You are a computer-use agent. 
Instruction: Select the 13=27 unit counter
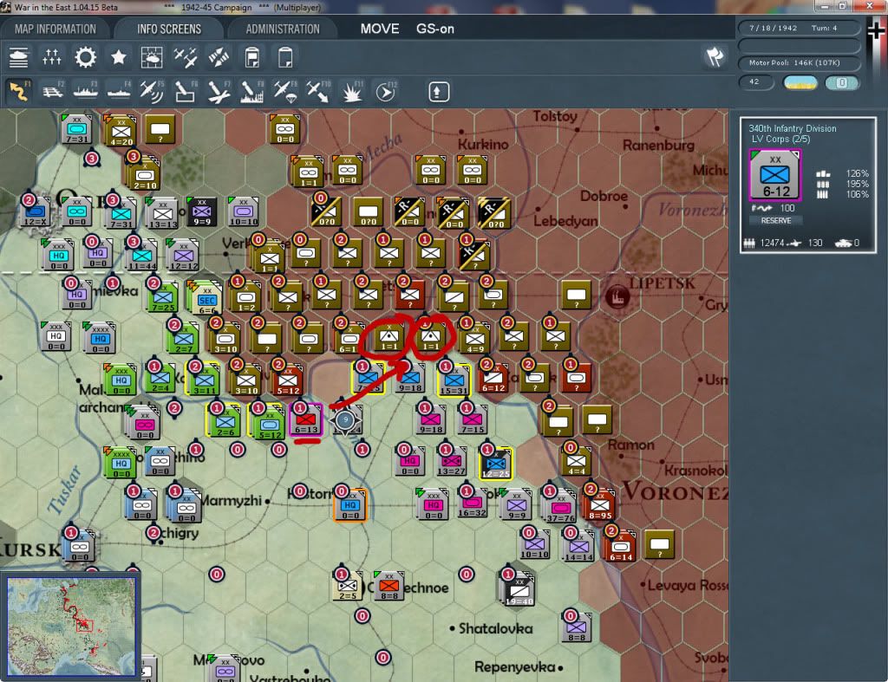point(451,461)
